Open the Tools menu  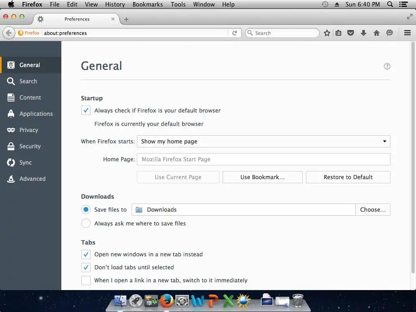[x=178, y=4]
